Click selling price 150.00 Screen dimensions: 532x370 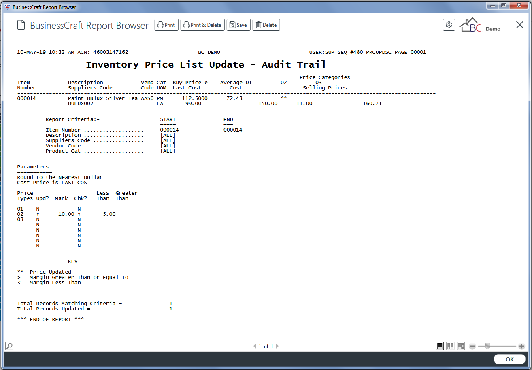pos(268,104)
